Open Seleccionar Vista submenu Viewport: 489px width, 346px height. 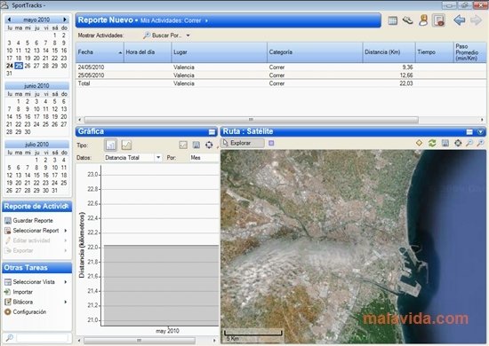(x=36, y=282)
